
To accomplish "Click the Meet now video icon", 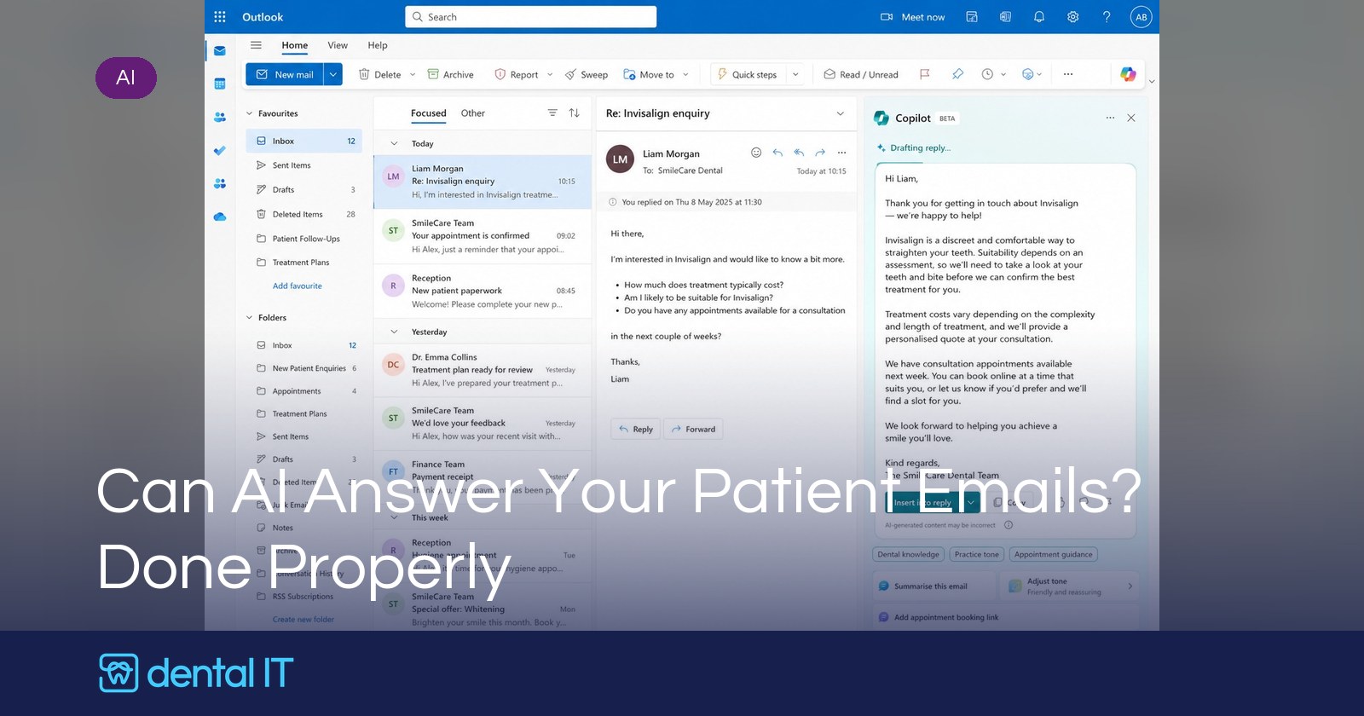I will (x=887, y=17).
